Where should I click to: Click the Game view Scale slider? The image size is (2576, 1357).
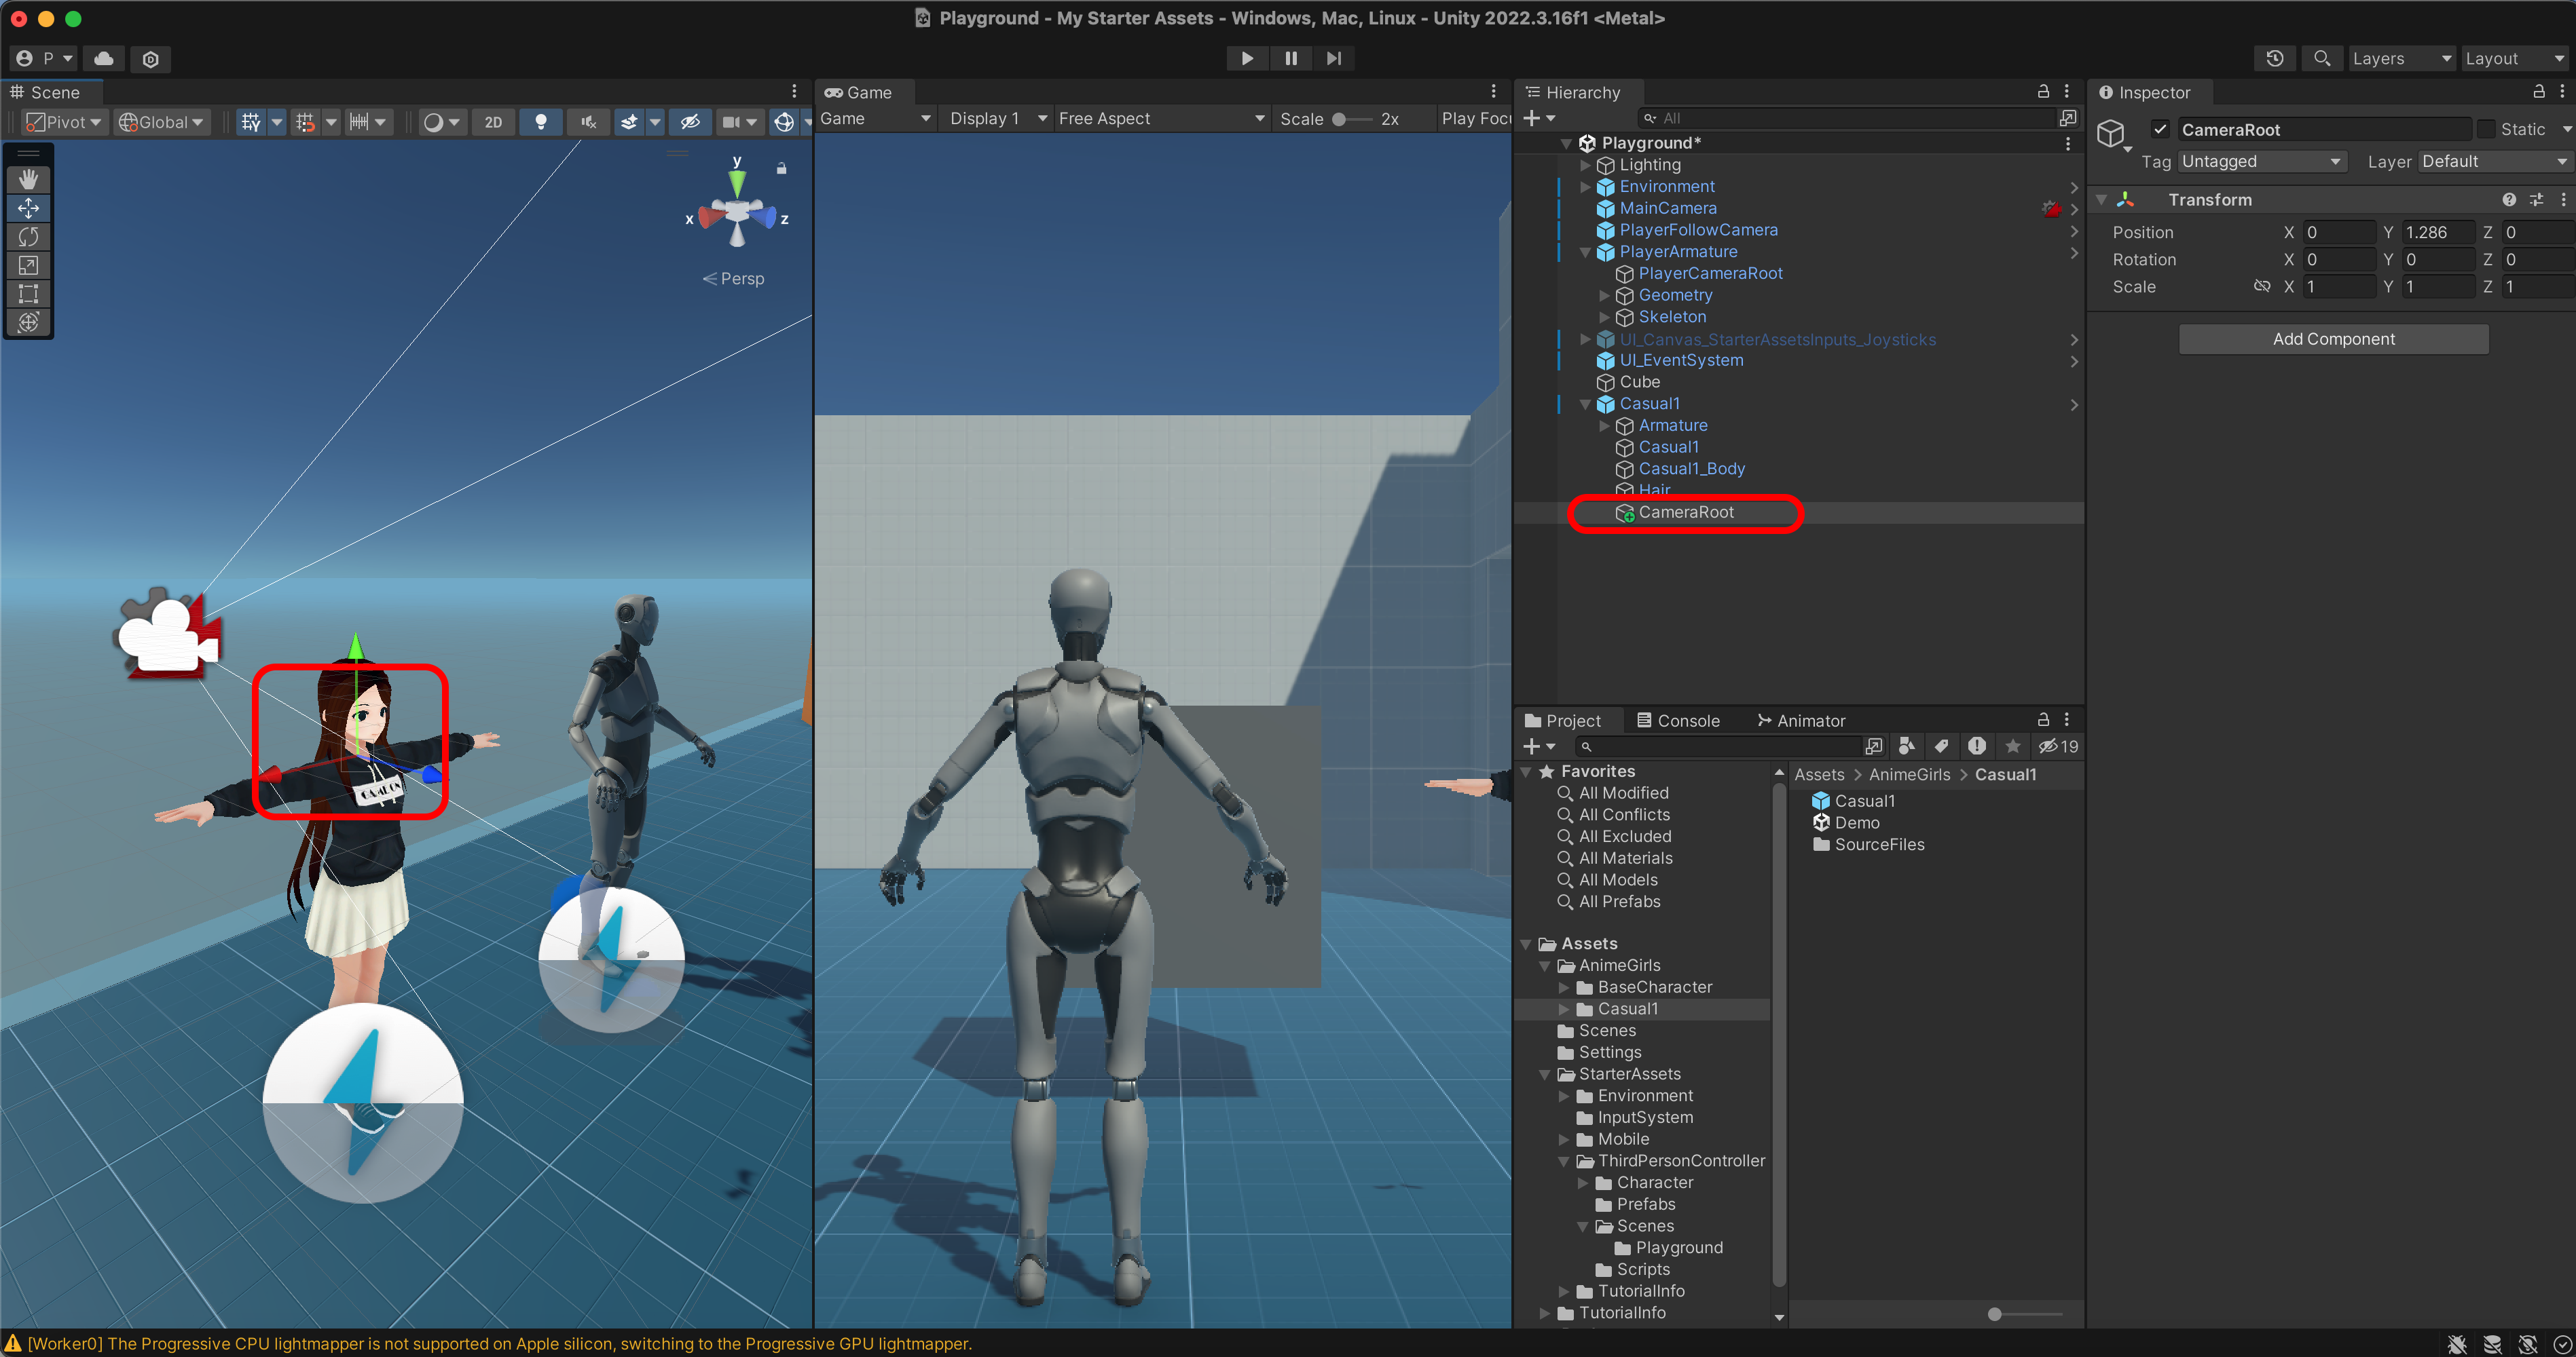1351,119
